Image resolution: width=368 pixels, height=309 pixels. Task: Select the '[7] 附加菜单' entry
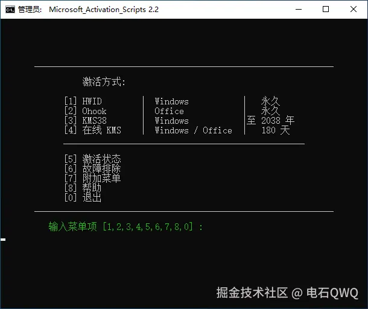point(93,178)
